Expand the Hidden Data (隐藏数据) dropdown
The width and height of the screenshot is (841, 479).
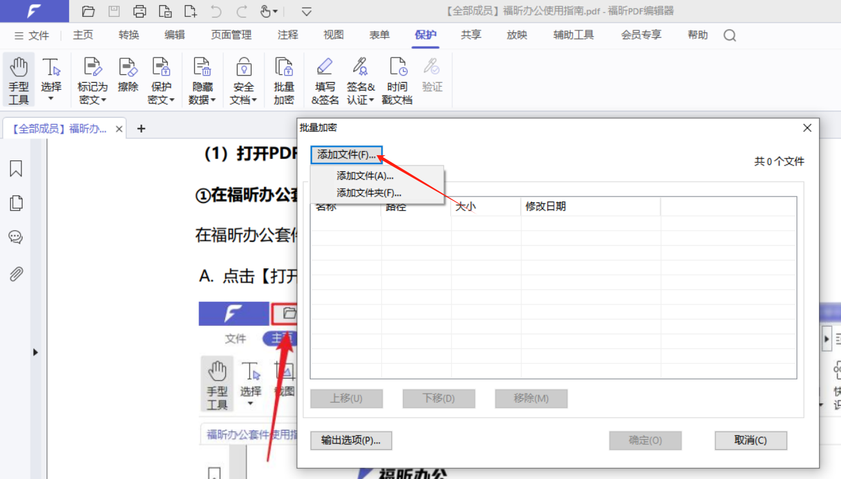click(202, 92)
